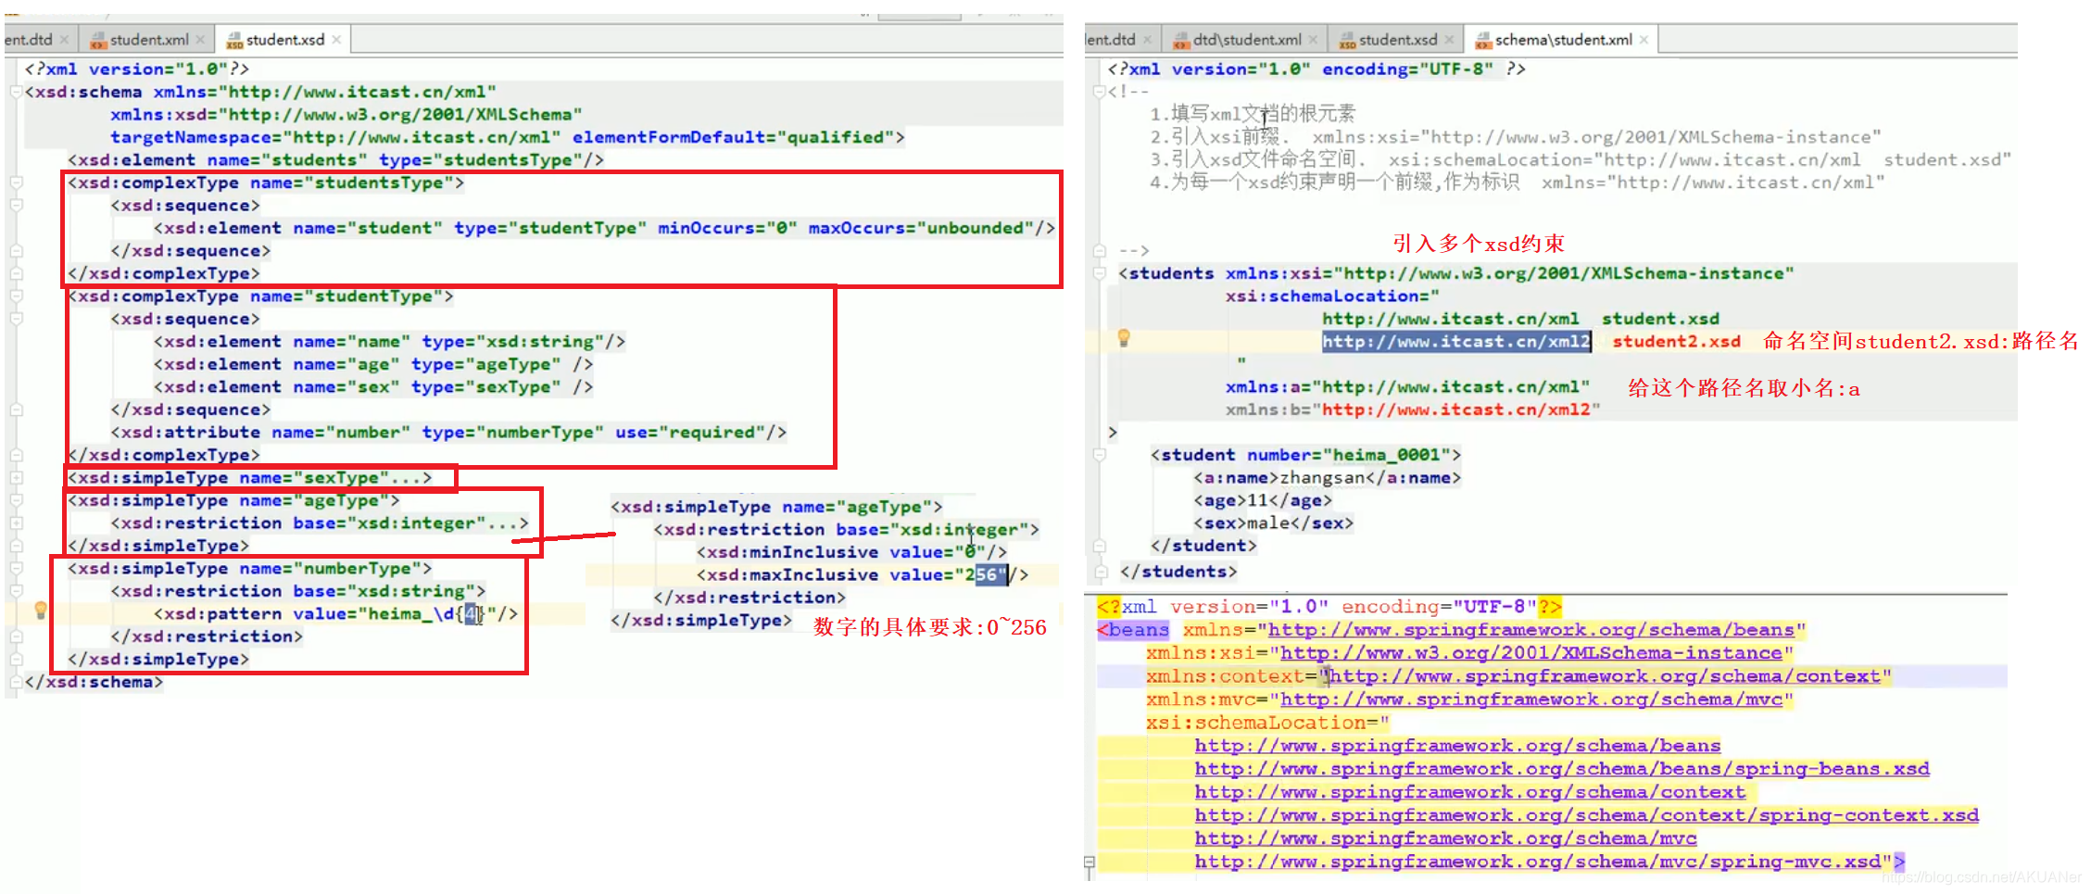Screen dimensions: 2091x894
Task: Collapse the numberType simpleType fold marker
Action: click(16, 569)
